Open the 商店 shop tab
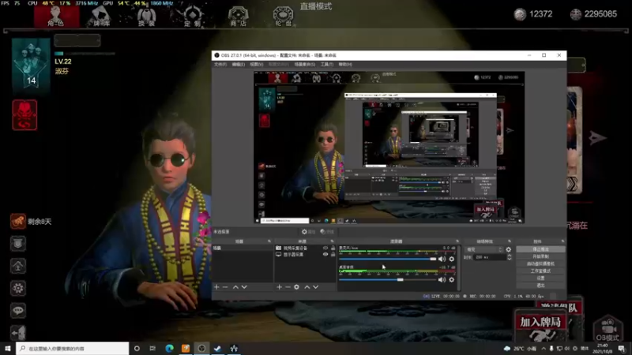Screen dimensions: 632x355 tap(239, 17)
